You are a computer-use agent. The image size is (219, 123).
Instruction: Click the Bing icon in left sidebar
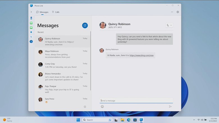point(31,37)
